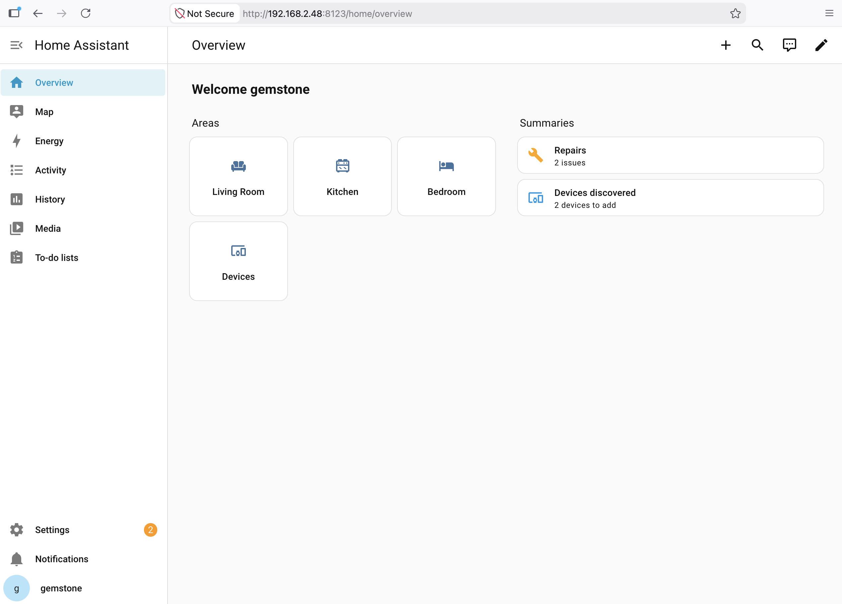Open search with the magnifier icon

[757, 45]
